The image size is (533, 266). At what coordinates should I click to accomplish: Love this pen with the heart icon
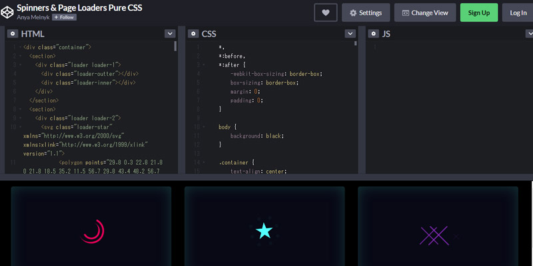point(325,13)
